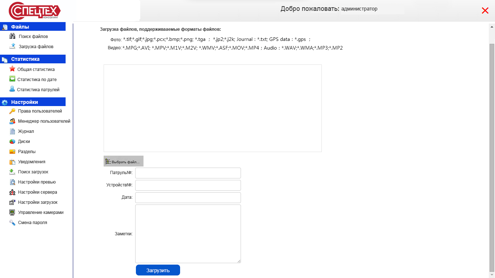
Task: Click the key icon for Права пользователей
Action: (x=12, y=111)
